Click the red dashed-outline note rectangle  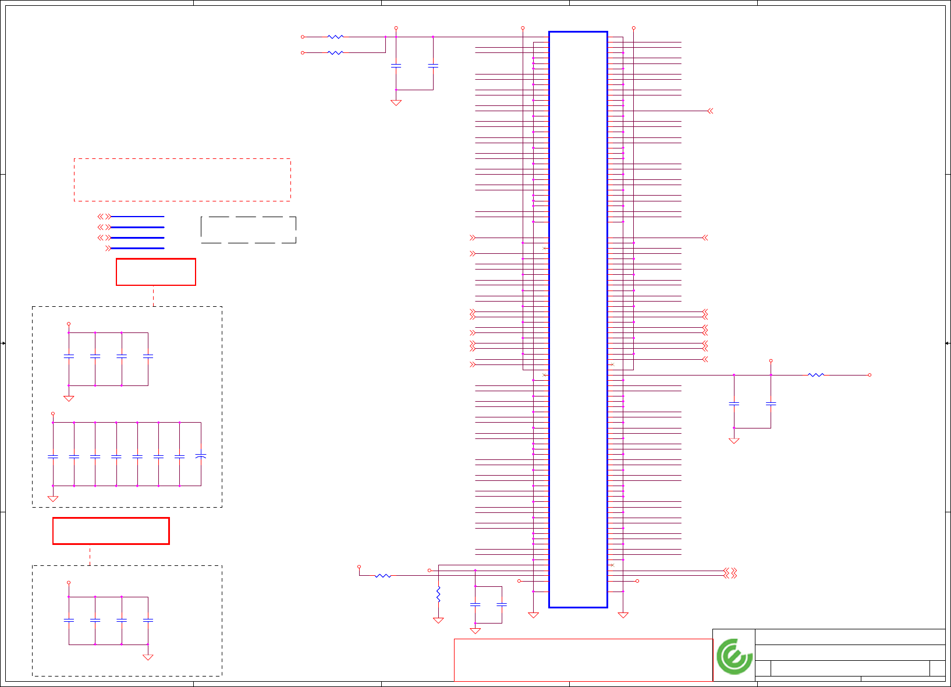[x=182, y=180]
